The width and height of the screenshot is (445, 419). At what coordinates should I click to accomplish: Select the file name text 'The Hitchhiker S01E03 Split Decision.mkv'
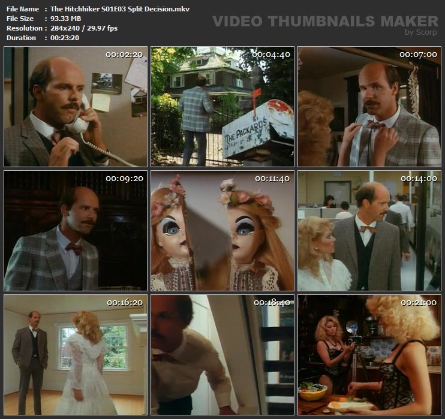point(120,9)
